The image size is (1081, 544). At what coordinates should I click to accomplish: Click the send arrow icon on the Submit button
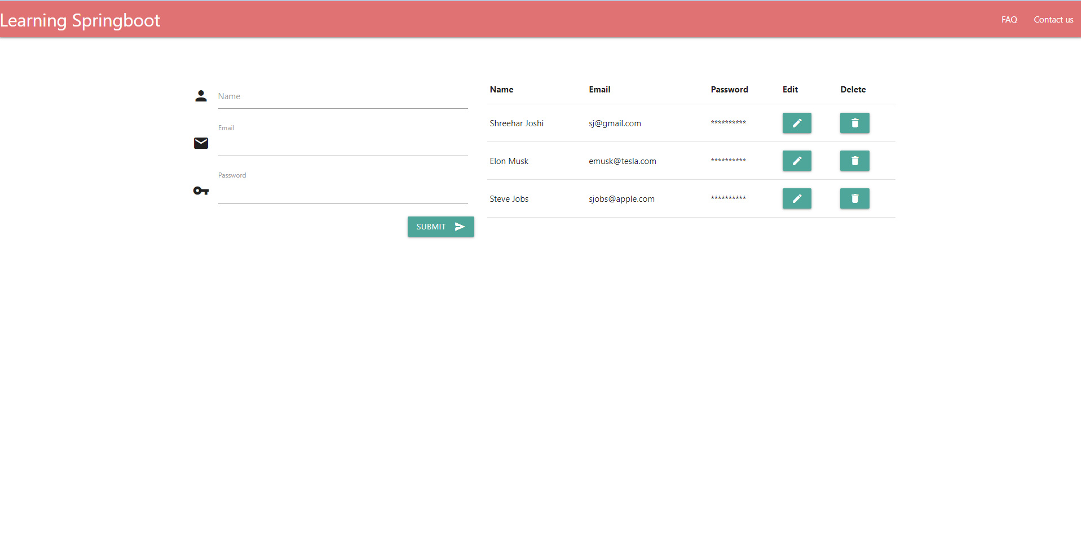[x=460, y=227]
